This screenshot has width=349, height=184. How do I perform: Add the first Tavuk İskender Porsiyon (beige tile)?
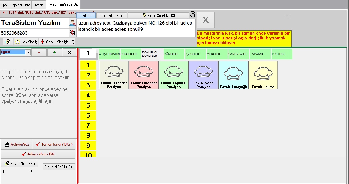click(x=114, y=75)
